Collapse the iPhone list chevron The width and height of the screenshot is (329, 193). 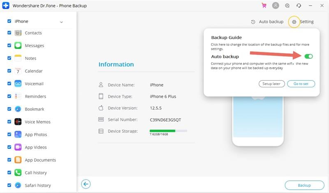[61, 22]
